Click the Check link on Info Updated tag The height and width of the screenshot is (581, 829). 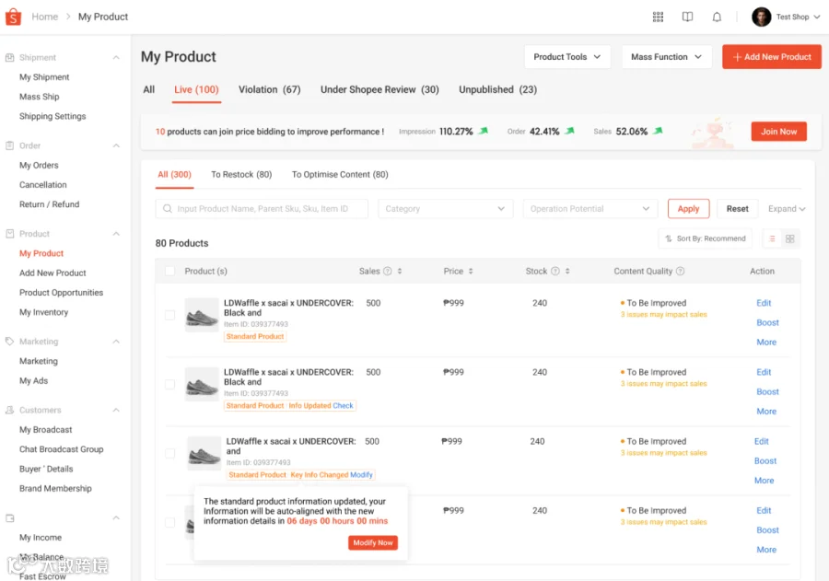tap(343, 405)
